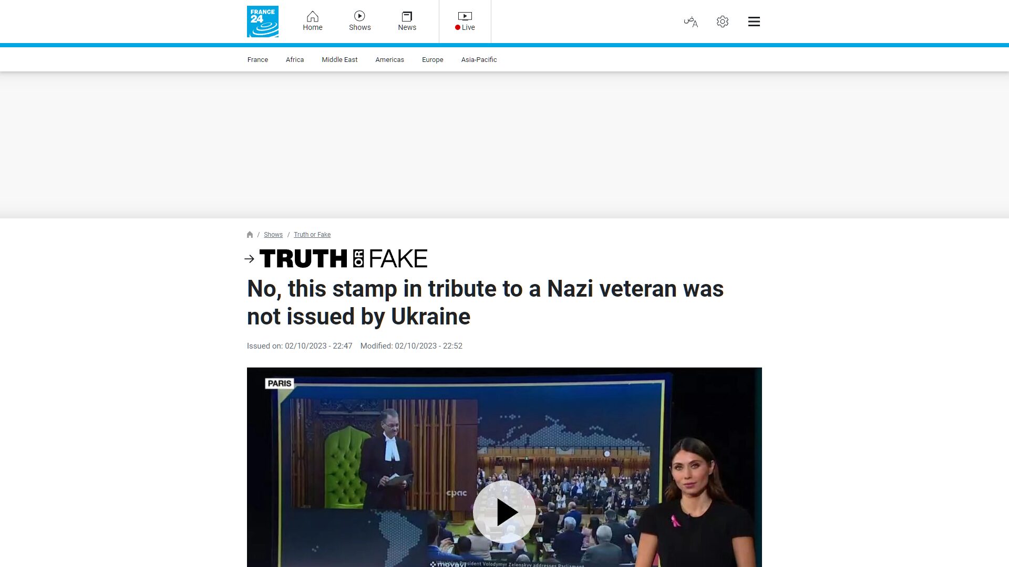The image size is (1009, 567).
Task: Open the Africa section tab
Action: (x=295, y=60)
